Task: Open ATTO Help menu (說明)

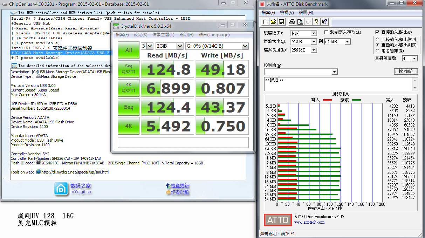Action: click(306, 13)
